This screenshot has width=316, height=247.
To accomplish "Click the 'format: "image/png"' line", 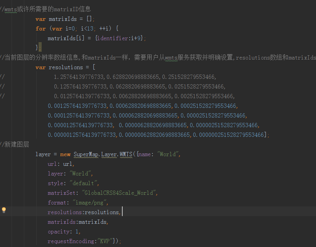I will coord(78,203).
